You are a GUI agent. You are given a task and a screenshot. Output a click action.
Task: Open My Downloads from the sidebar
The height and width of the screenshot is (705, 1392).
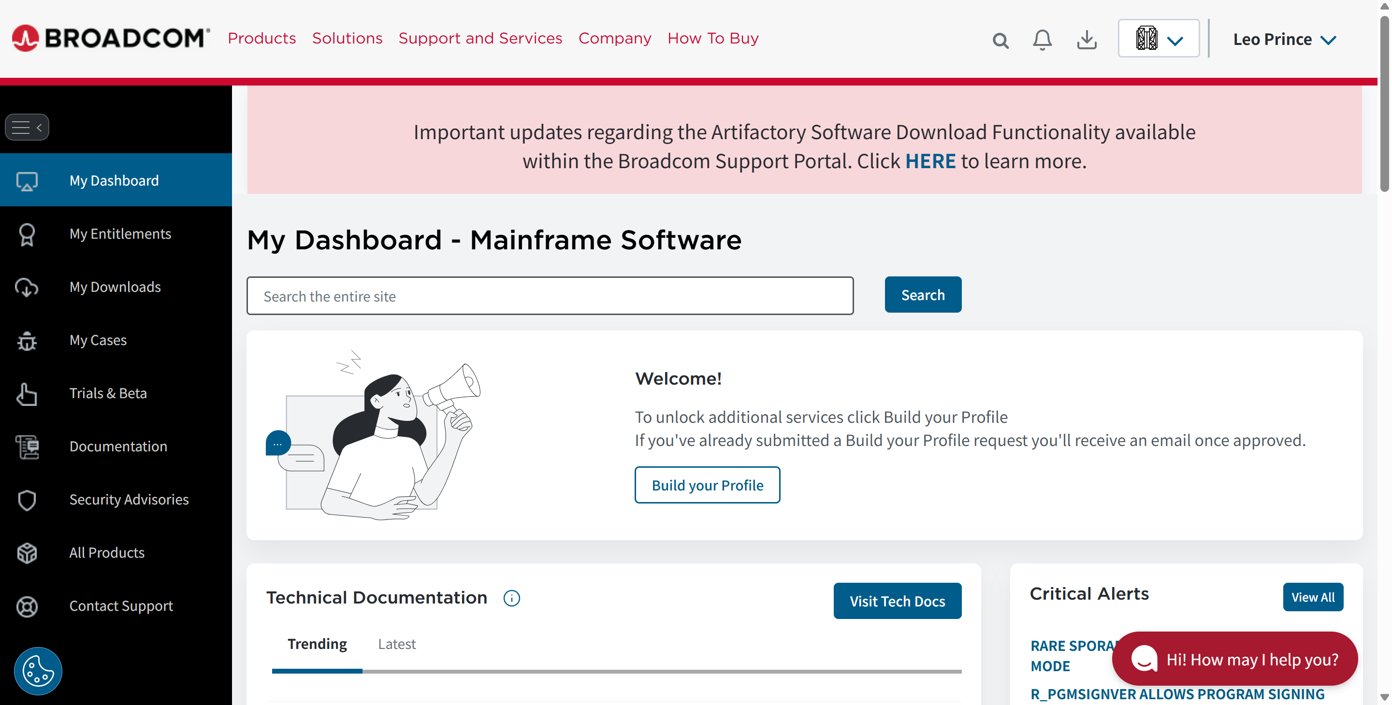pyautogui.click(x=115, y=287)
